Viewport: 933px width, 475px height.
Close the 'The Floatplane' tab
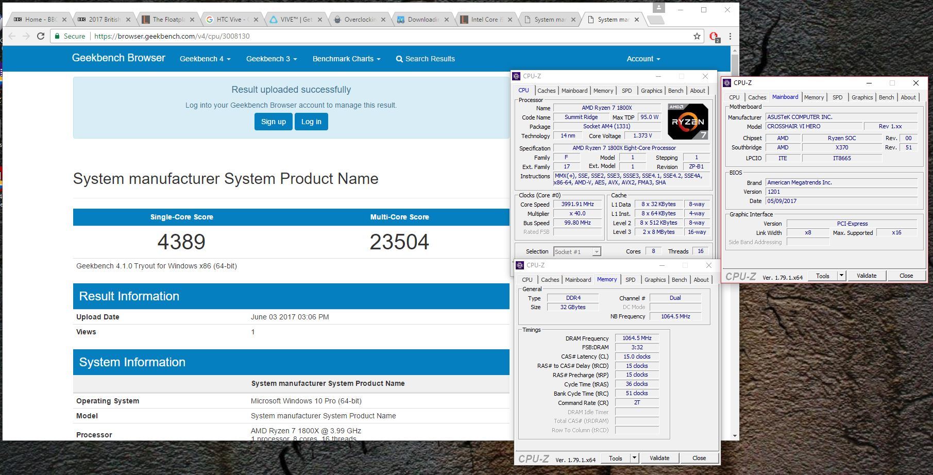point(192,20)
